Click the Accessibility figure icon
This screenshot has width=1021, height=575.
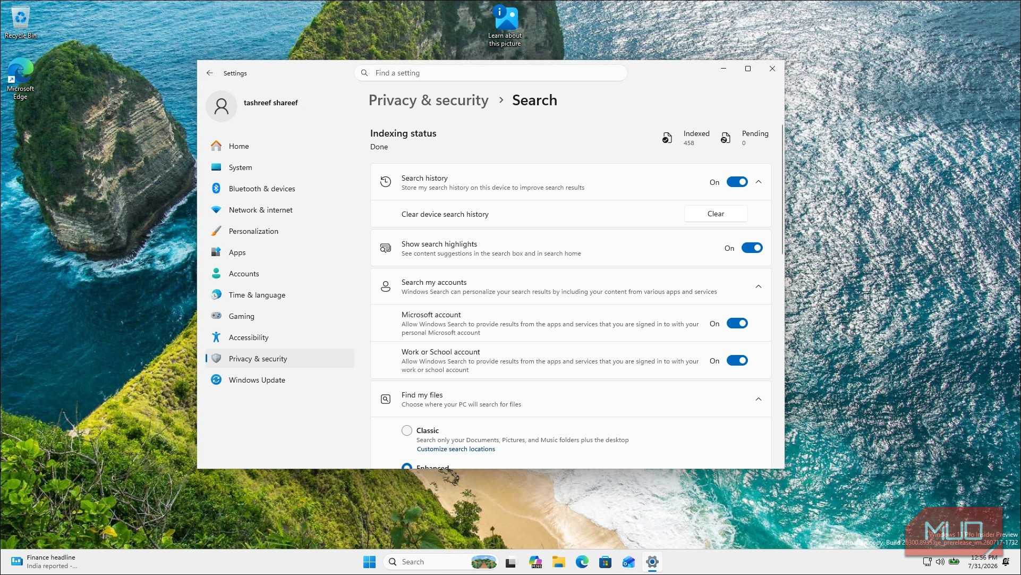click(216, 337)
